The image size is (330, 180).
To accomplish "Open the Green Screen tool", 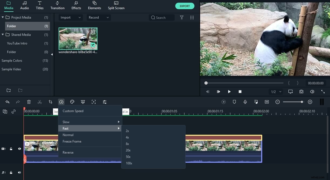I will click(x=83, y=102).
